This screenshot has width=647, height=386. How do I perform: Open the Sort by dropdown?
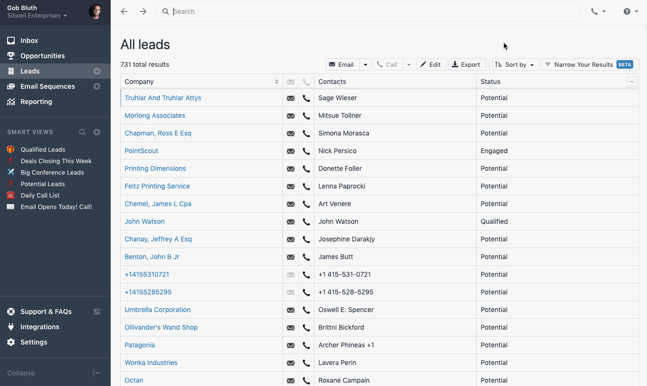(516, 65)
